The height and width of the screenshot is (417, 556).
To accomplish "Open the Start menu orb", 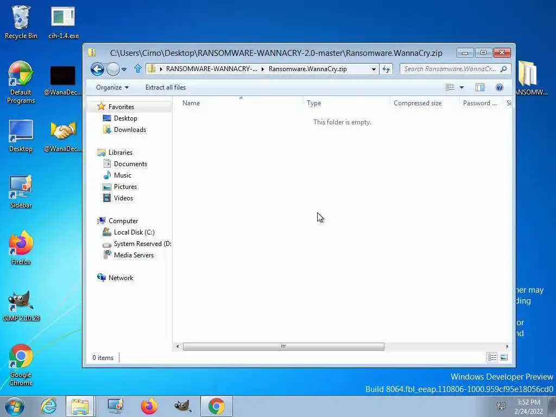I will coord(14,406).
